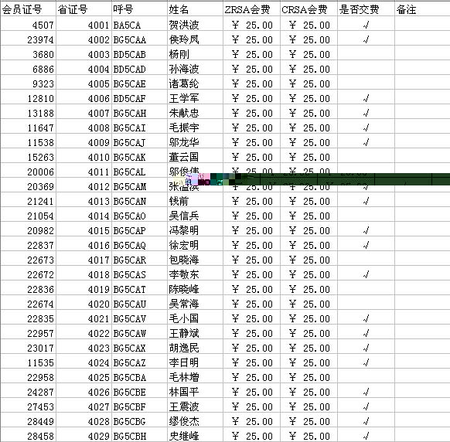Screen dimensions: 450x442
Task: Click name cell 毛林增
Action: click(195, 376)
